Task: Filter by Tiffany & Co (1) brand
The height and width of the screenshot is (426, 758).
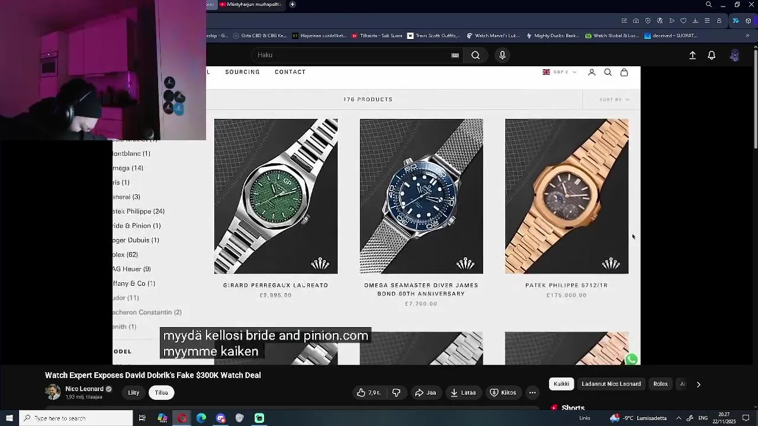Action: (x=134, y=283)
